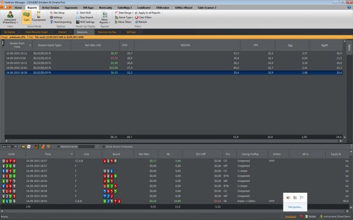Screen dimensions: 353x220
Task: Click the yellow rewind hand replay icon
Action: coord(23,146)
